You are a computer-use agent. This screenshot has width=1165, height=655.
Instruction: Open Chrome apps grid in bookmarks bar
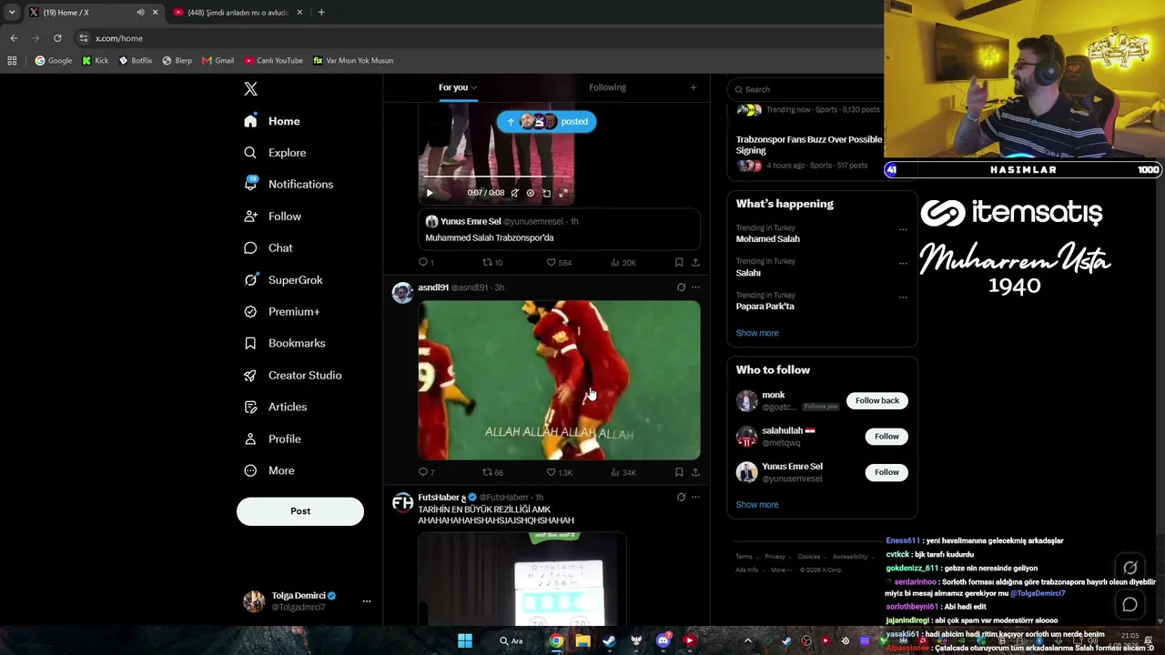(x=12, y=61)
